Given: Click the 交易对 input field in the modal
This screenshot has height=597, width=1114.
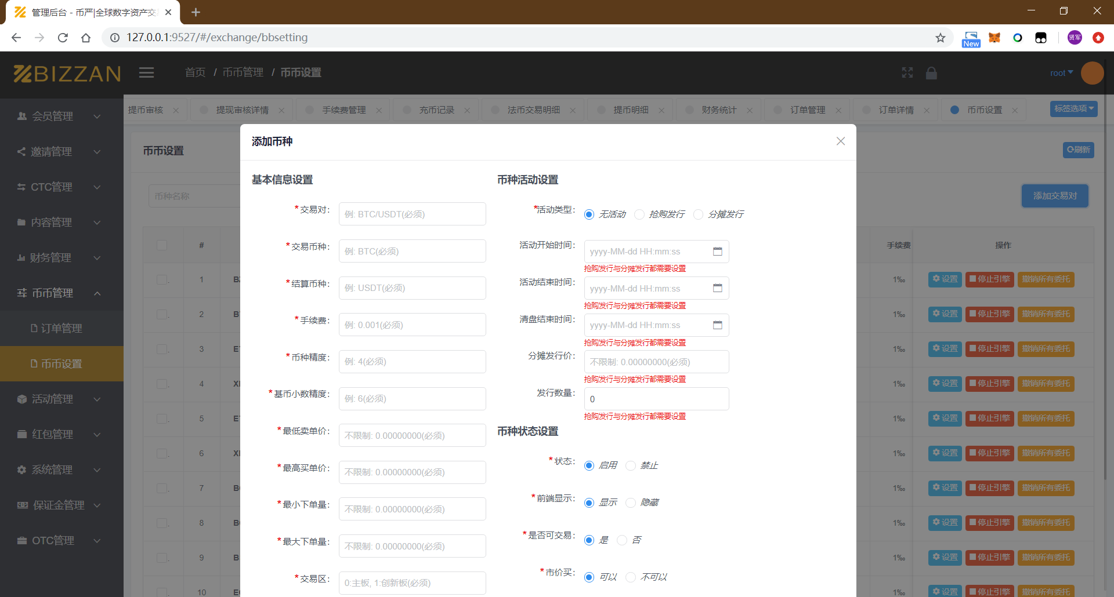Looking at the screenshot, I should click(x=412, y=214).
